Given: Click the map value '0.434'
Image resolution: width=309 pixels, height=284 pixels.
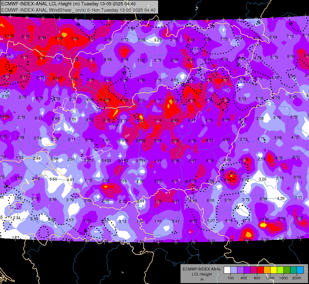Looking at the screenshot, I should [x=264, y=219].
